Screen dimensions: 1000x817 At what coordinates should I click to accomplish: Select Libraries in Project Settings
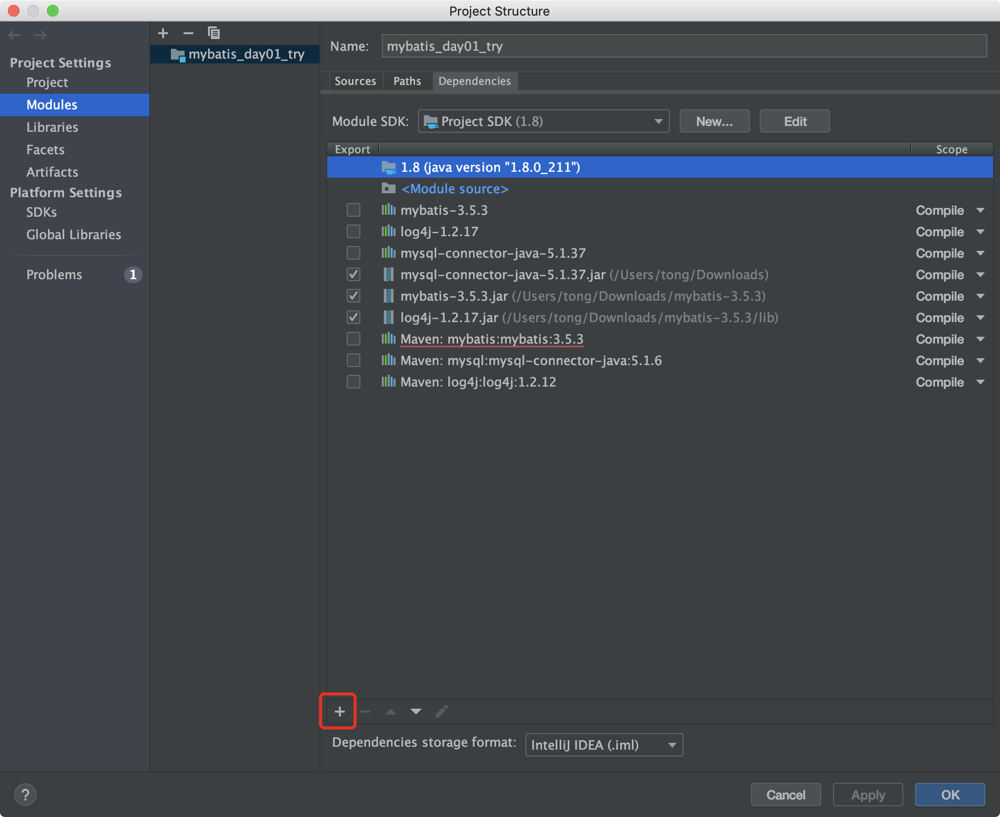[x=52, y=127]
